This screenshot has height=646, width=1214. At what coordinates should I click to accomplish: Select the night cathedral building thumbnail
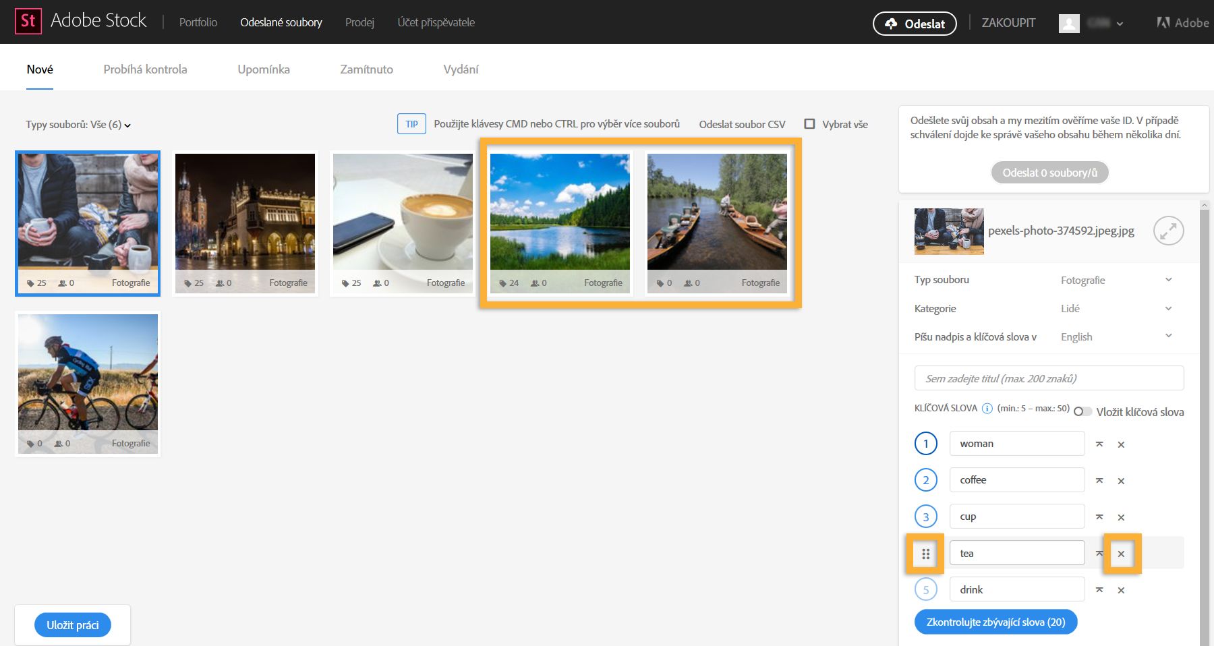pyautogui.click(x=245, y=223)
